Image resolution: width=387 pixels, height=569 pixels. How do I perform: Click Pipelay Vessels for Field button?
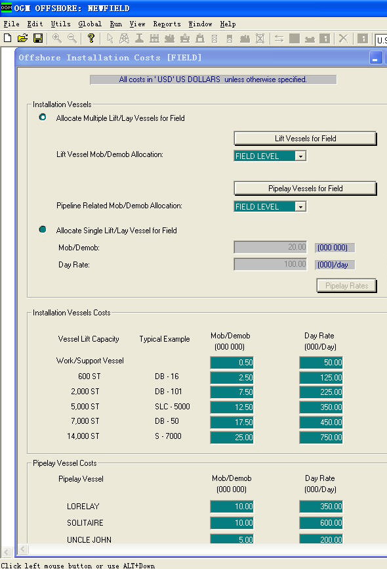tap(305, 189)
